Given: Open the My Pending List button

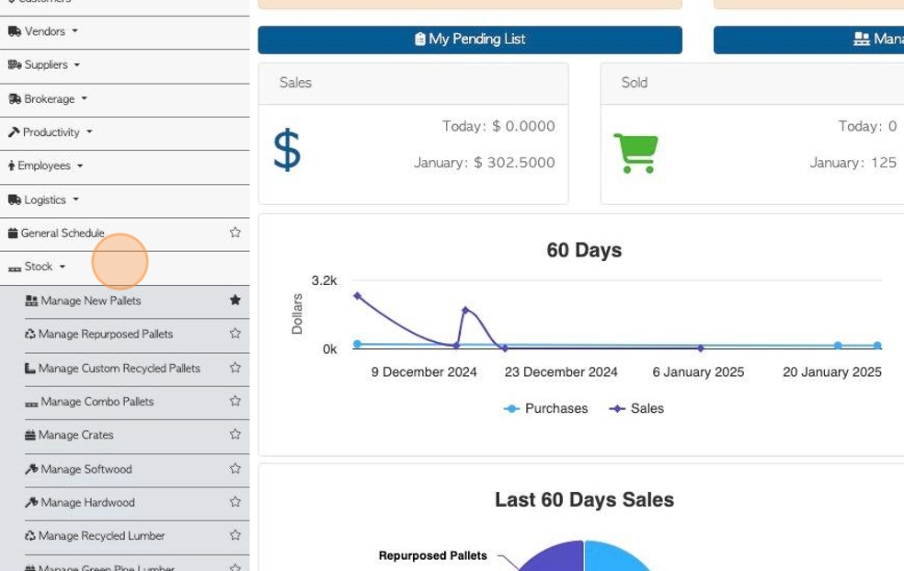Looking at the screenshot, I should [x=470, y=40].
